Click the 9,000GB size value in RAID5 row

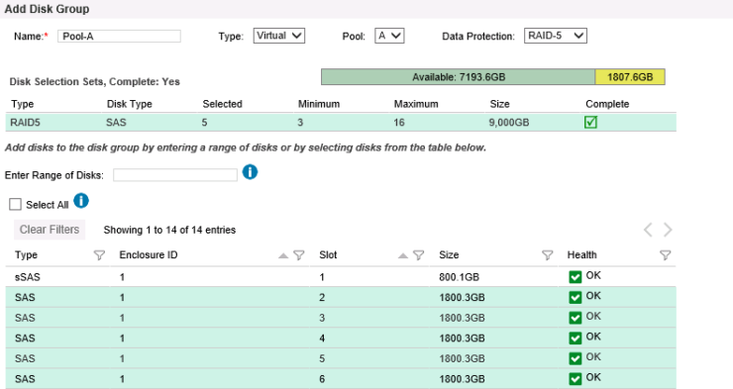(x=509, y=123)
